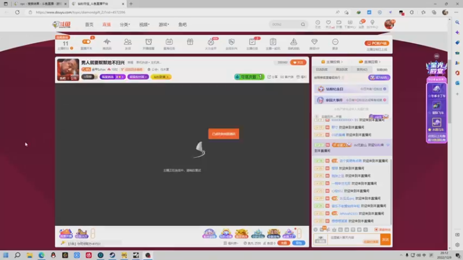
Task: Collapse the 星光殿堂 floating widget
Action: 437,56
